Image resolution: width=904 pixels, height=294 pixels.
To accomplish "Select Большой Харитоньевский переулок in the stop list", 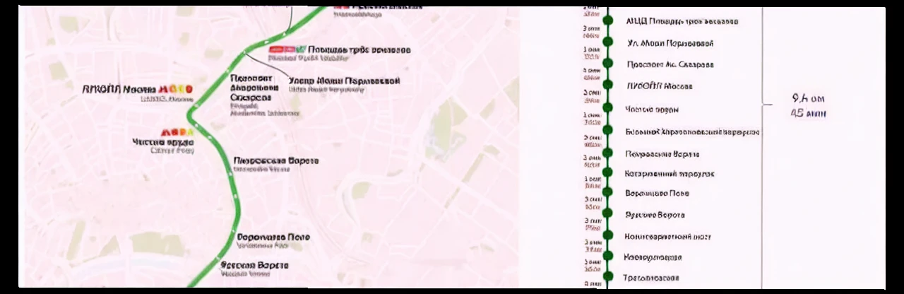I will pyautogui.click(x=692, y=131).
